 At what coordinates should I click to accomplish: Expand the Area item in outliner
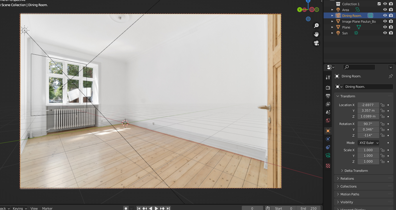pos(332,10)
